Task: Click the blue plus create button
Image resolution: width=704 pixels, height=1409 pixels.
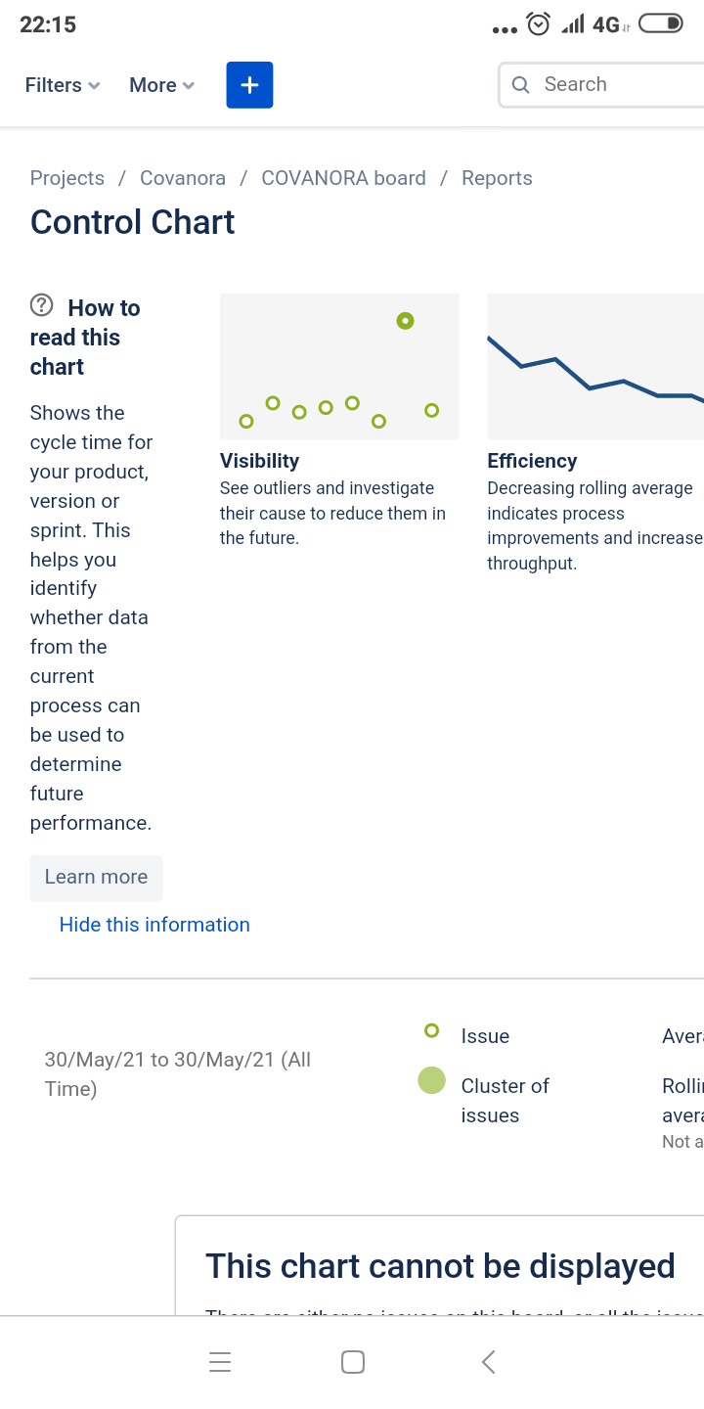Action: pyautogui.click(x=249, y=85)
